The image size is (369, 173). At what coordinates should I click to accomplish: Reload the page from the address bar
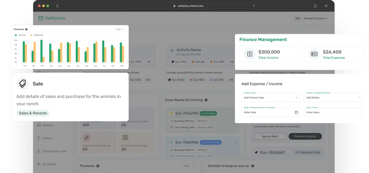[254, 6]
